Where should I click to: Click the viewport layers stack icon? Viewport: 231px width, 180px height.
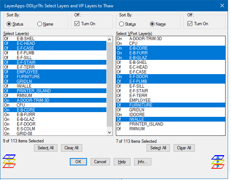coord(218,162)
